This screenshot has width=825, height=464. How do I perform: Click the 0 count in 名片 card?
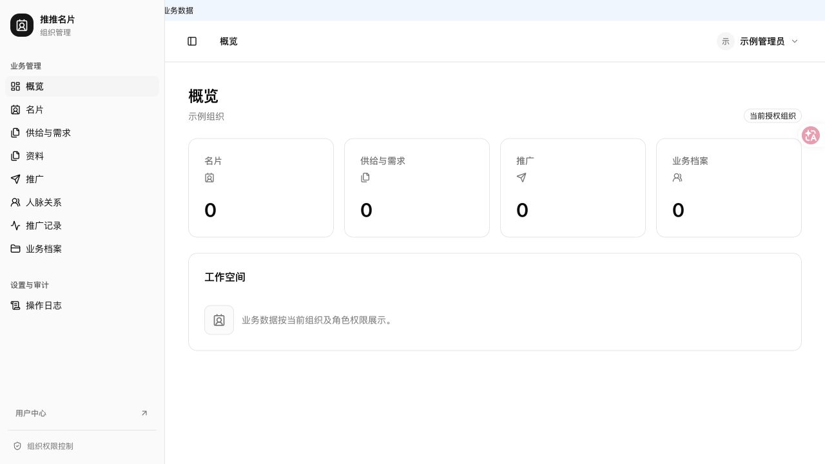click(x=210, y=210)
